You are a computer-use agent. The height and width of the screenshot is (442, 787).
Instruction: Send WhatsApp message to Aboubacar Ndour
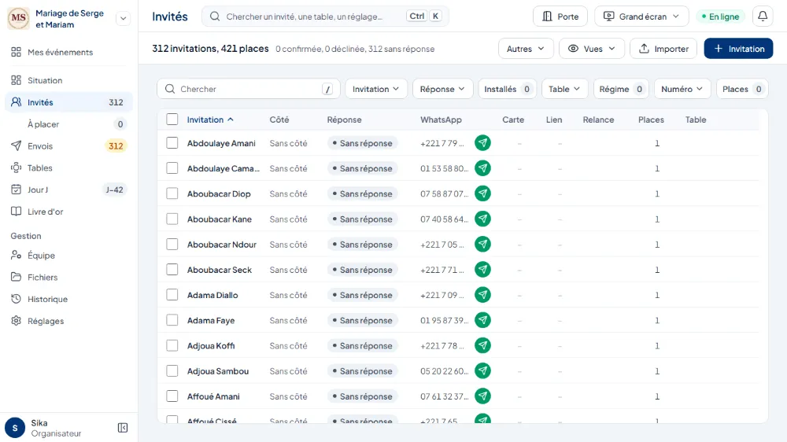pos(483,245)
